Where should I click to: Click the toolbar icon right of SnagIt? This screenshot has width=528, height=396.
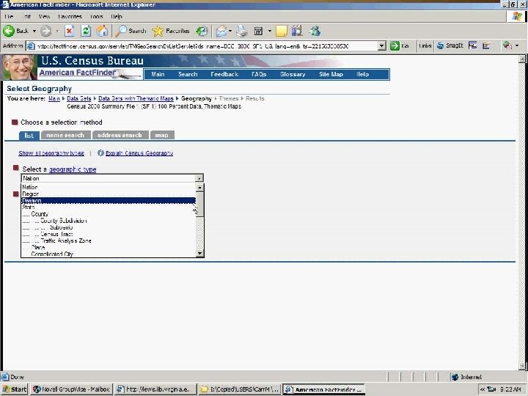click(507, 45)
